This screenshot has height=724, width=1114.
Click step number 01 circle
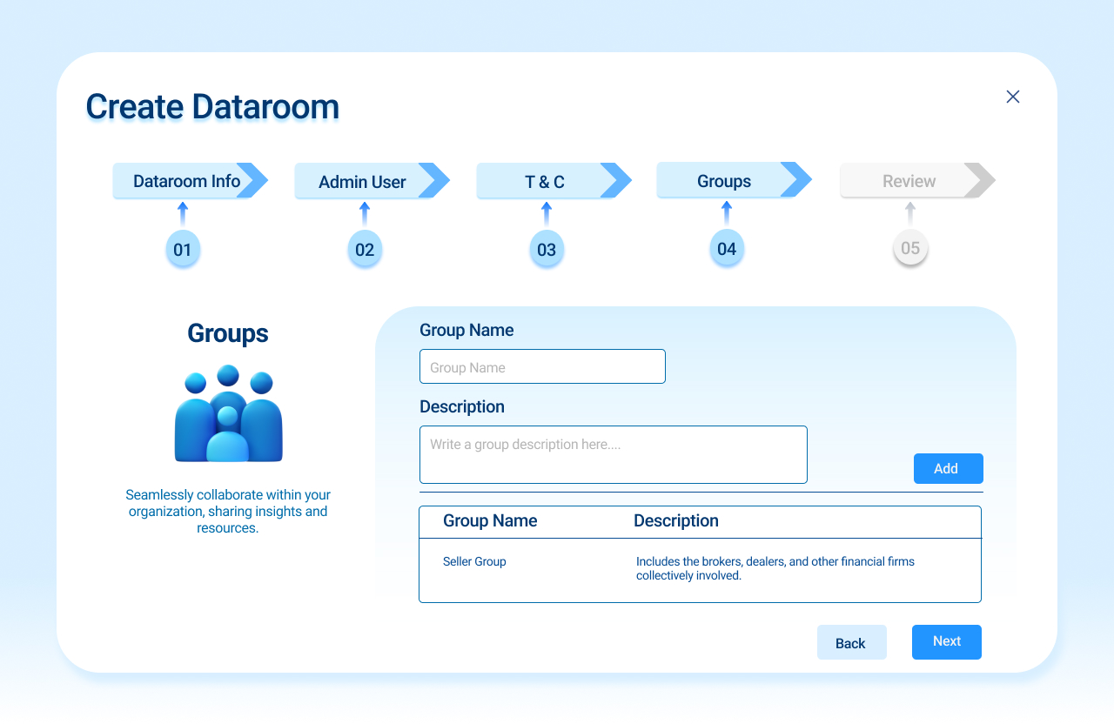pyautogui.click(x=183, y=251)
